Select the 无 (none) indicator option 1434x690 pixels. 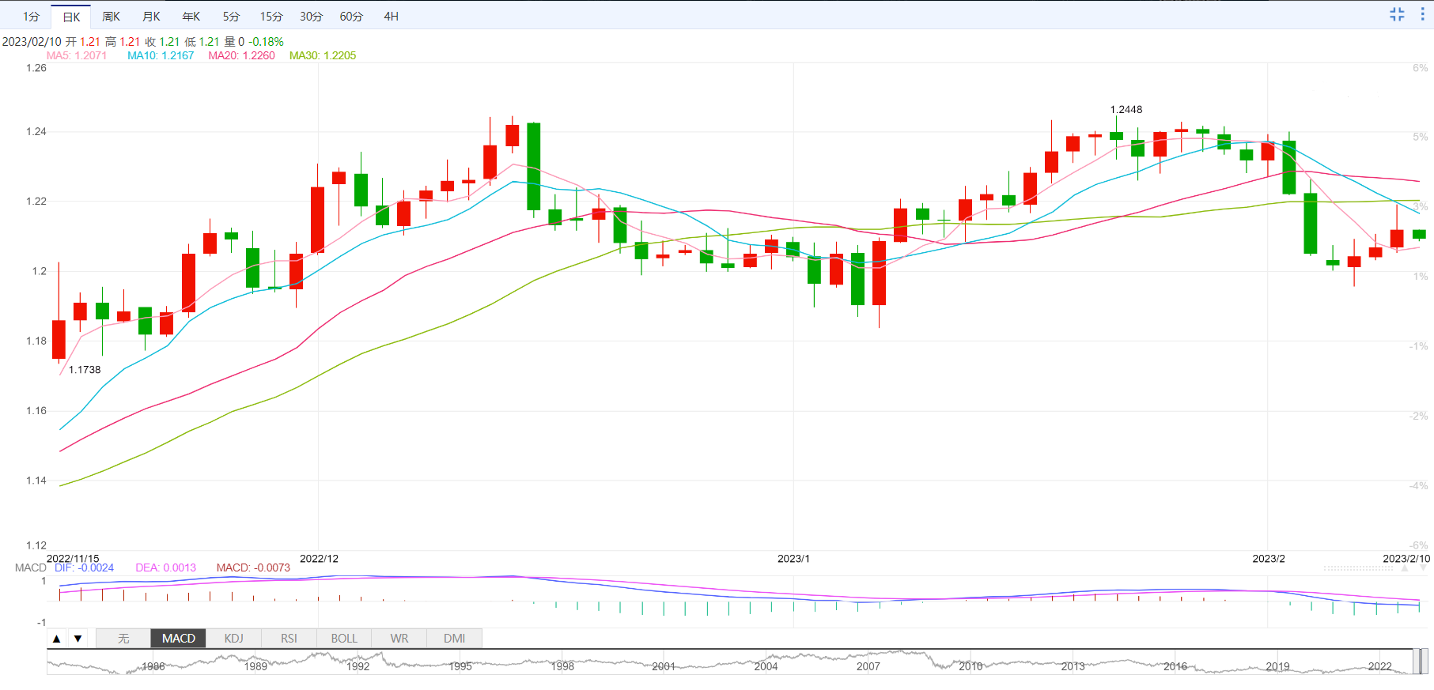123,639
